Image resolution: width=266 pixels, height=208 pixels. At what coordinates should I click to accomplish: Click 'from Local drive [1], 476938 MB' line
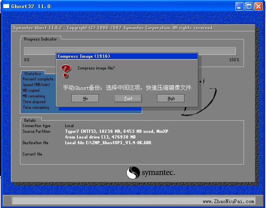(x=100, y=137)
